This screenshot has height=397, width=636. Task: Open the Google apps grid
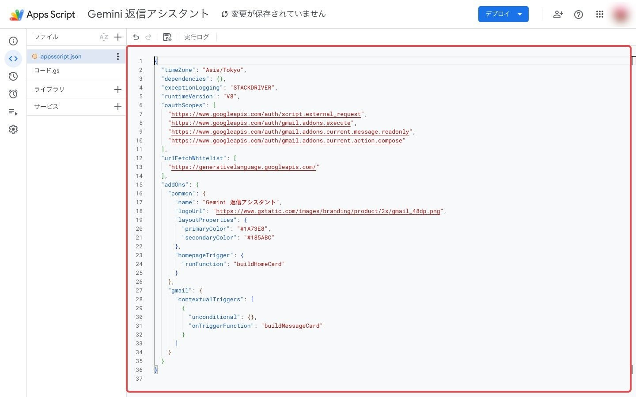pos(599,14)
